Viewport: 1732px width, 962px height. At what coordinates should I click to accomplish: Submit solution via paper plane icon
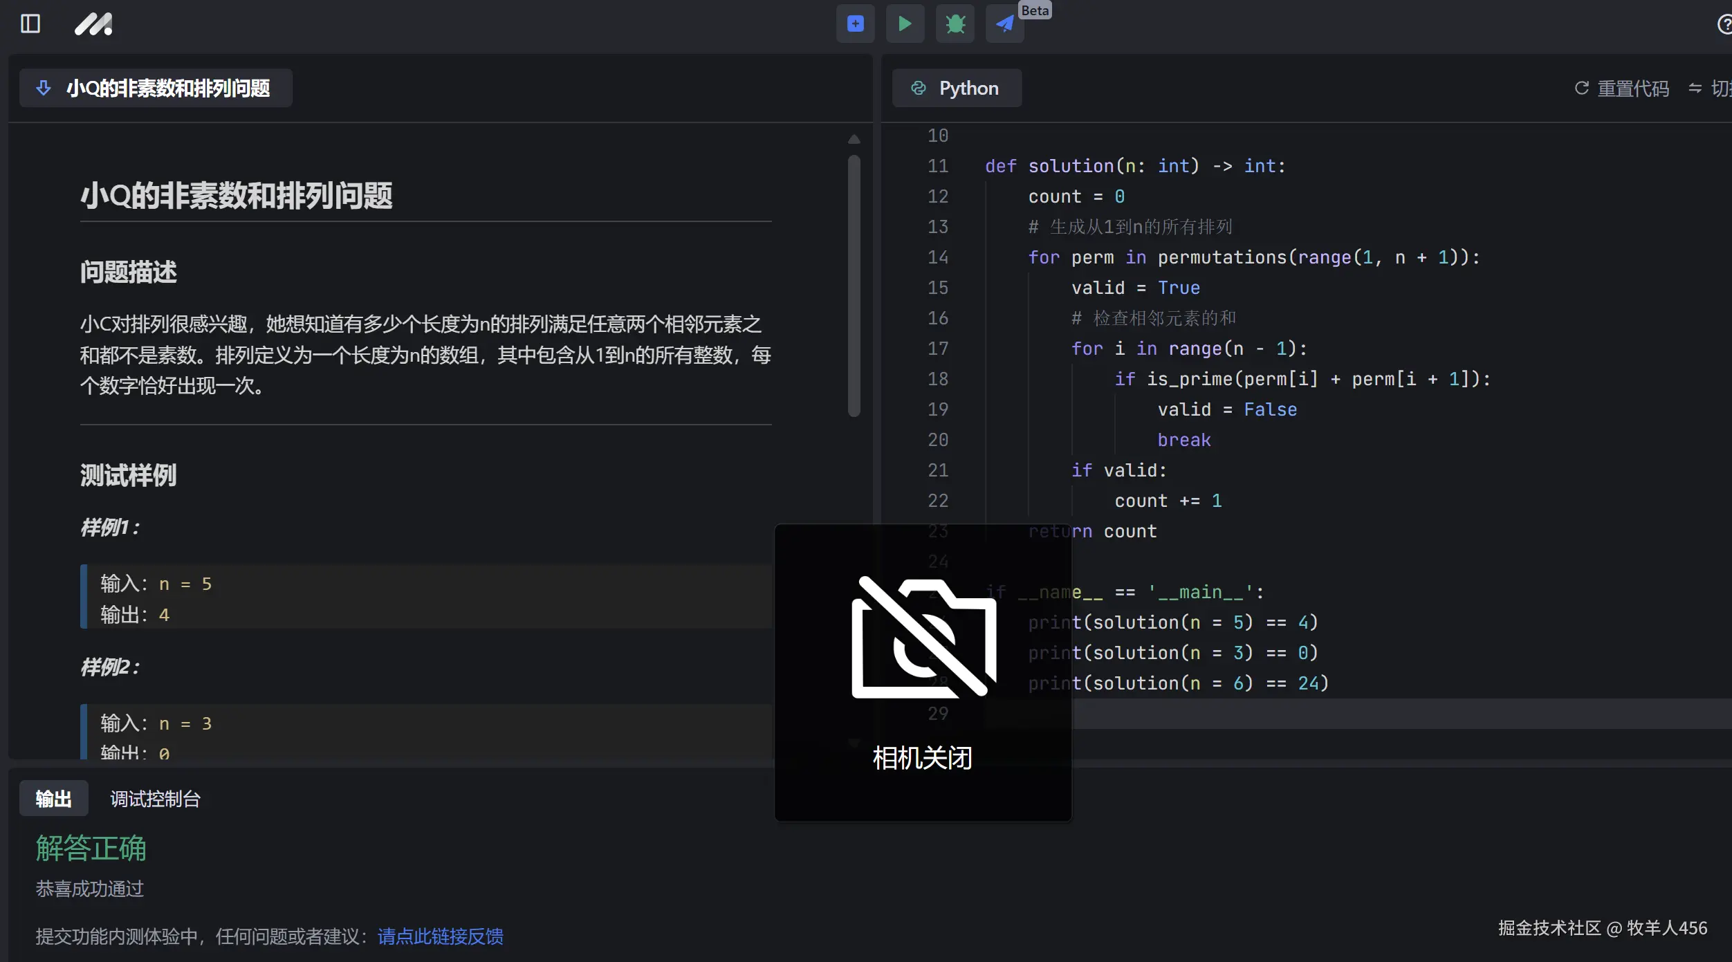click(1004, 24)
